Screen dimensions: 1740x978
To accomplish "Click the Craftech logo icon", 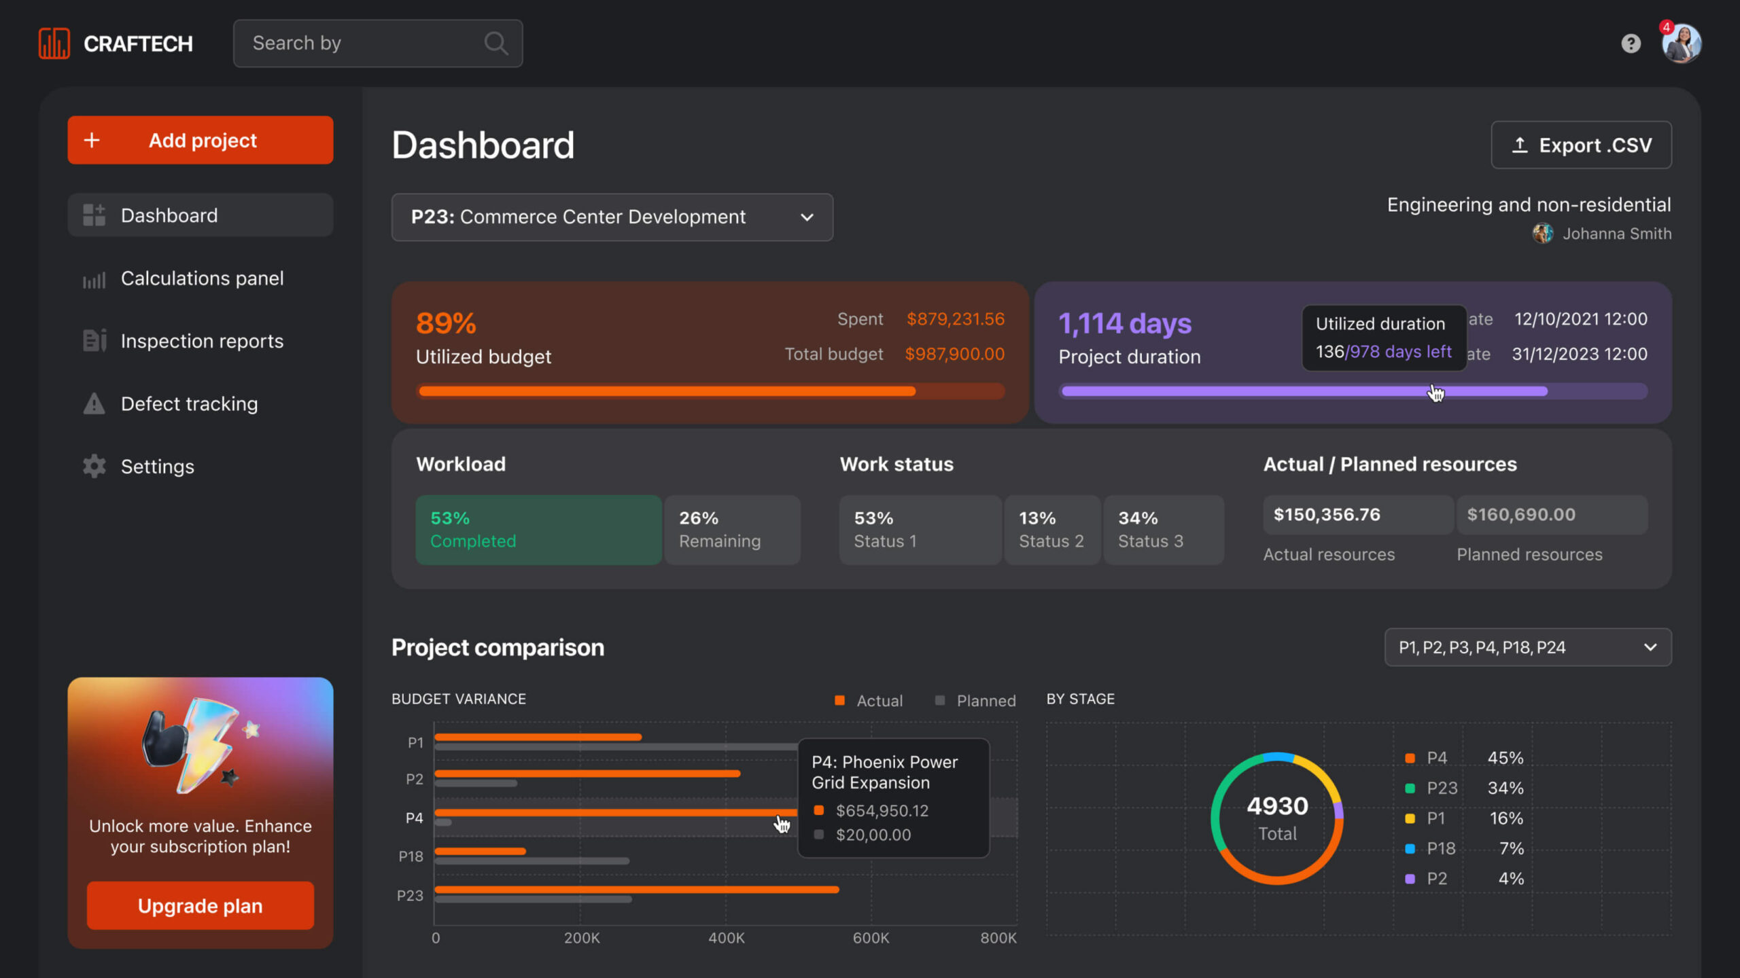I will (54, 43).
